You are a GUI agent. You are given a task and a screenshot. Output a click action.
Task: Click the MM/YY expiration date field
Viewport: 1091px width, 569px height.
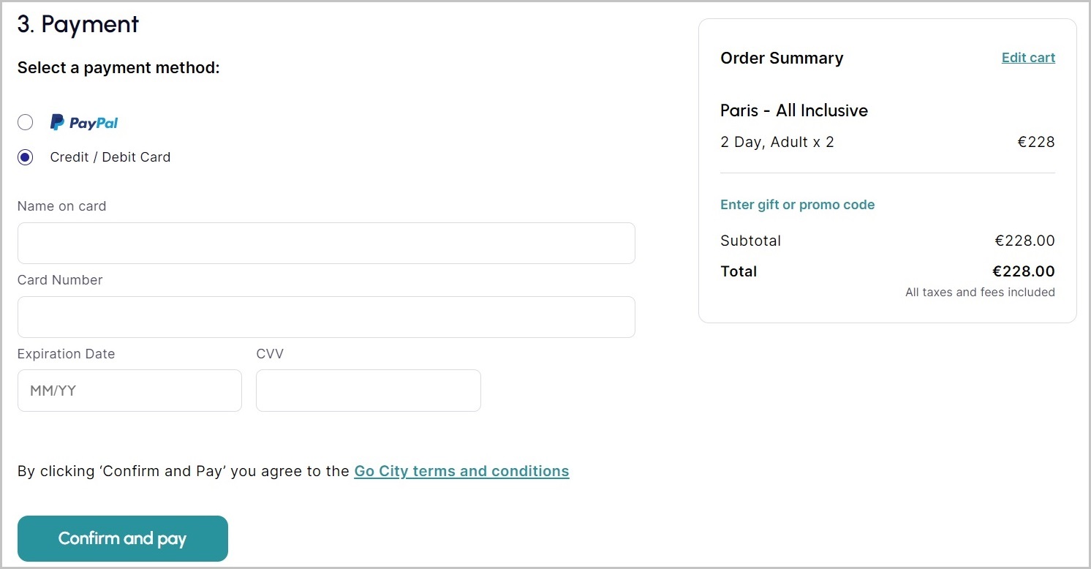(129, 391)
